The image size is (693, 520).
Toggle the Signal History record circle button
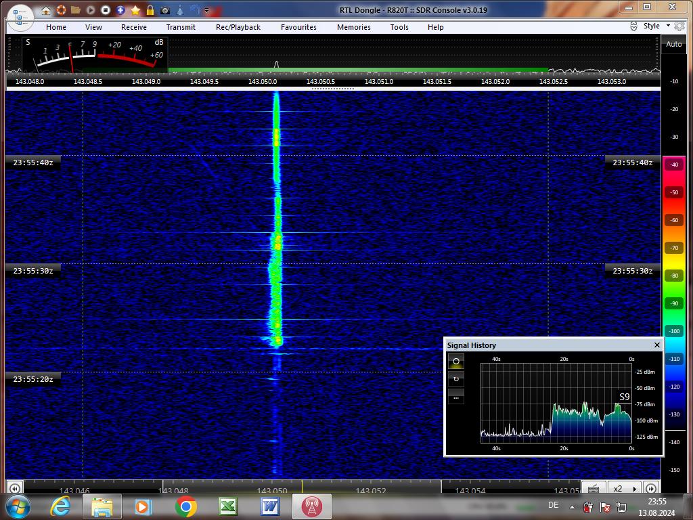pos(456,362)
